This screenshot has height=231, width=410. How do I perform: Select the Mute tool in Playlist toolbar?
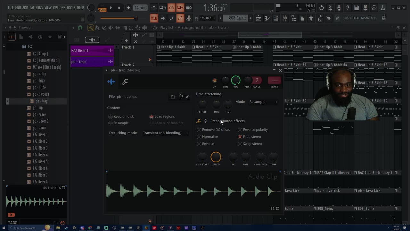[111, 28]
